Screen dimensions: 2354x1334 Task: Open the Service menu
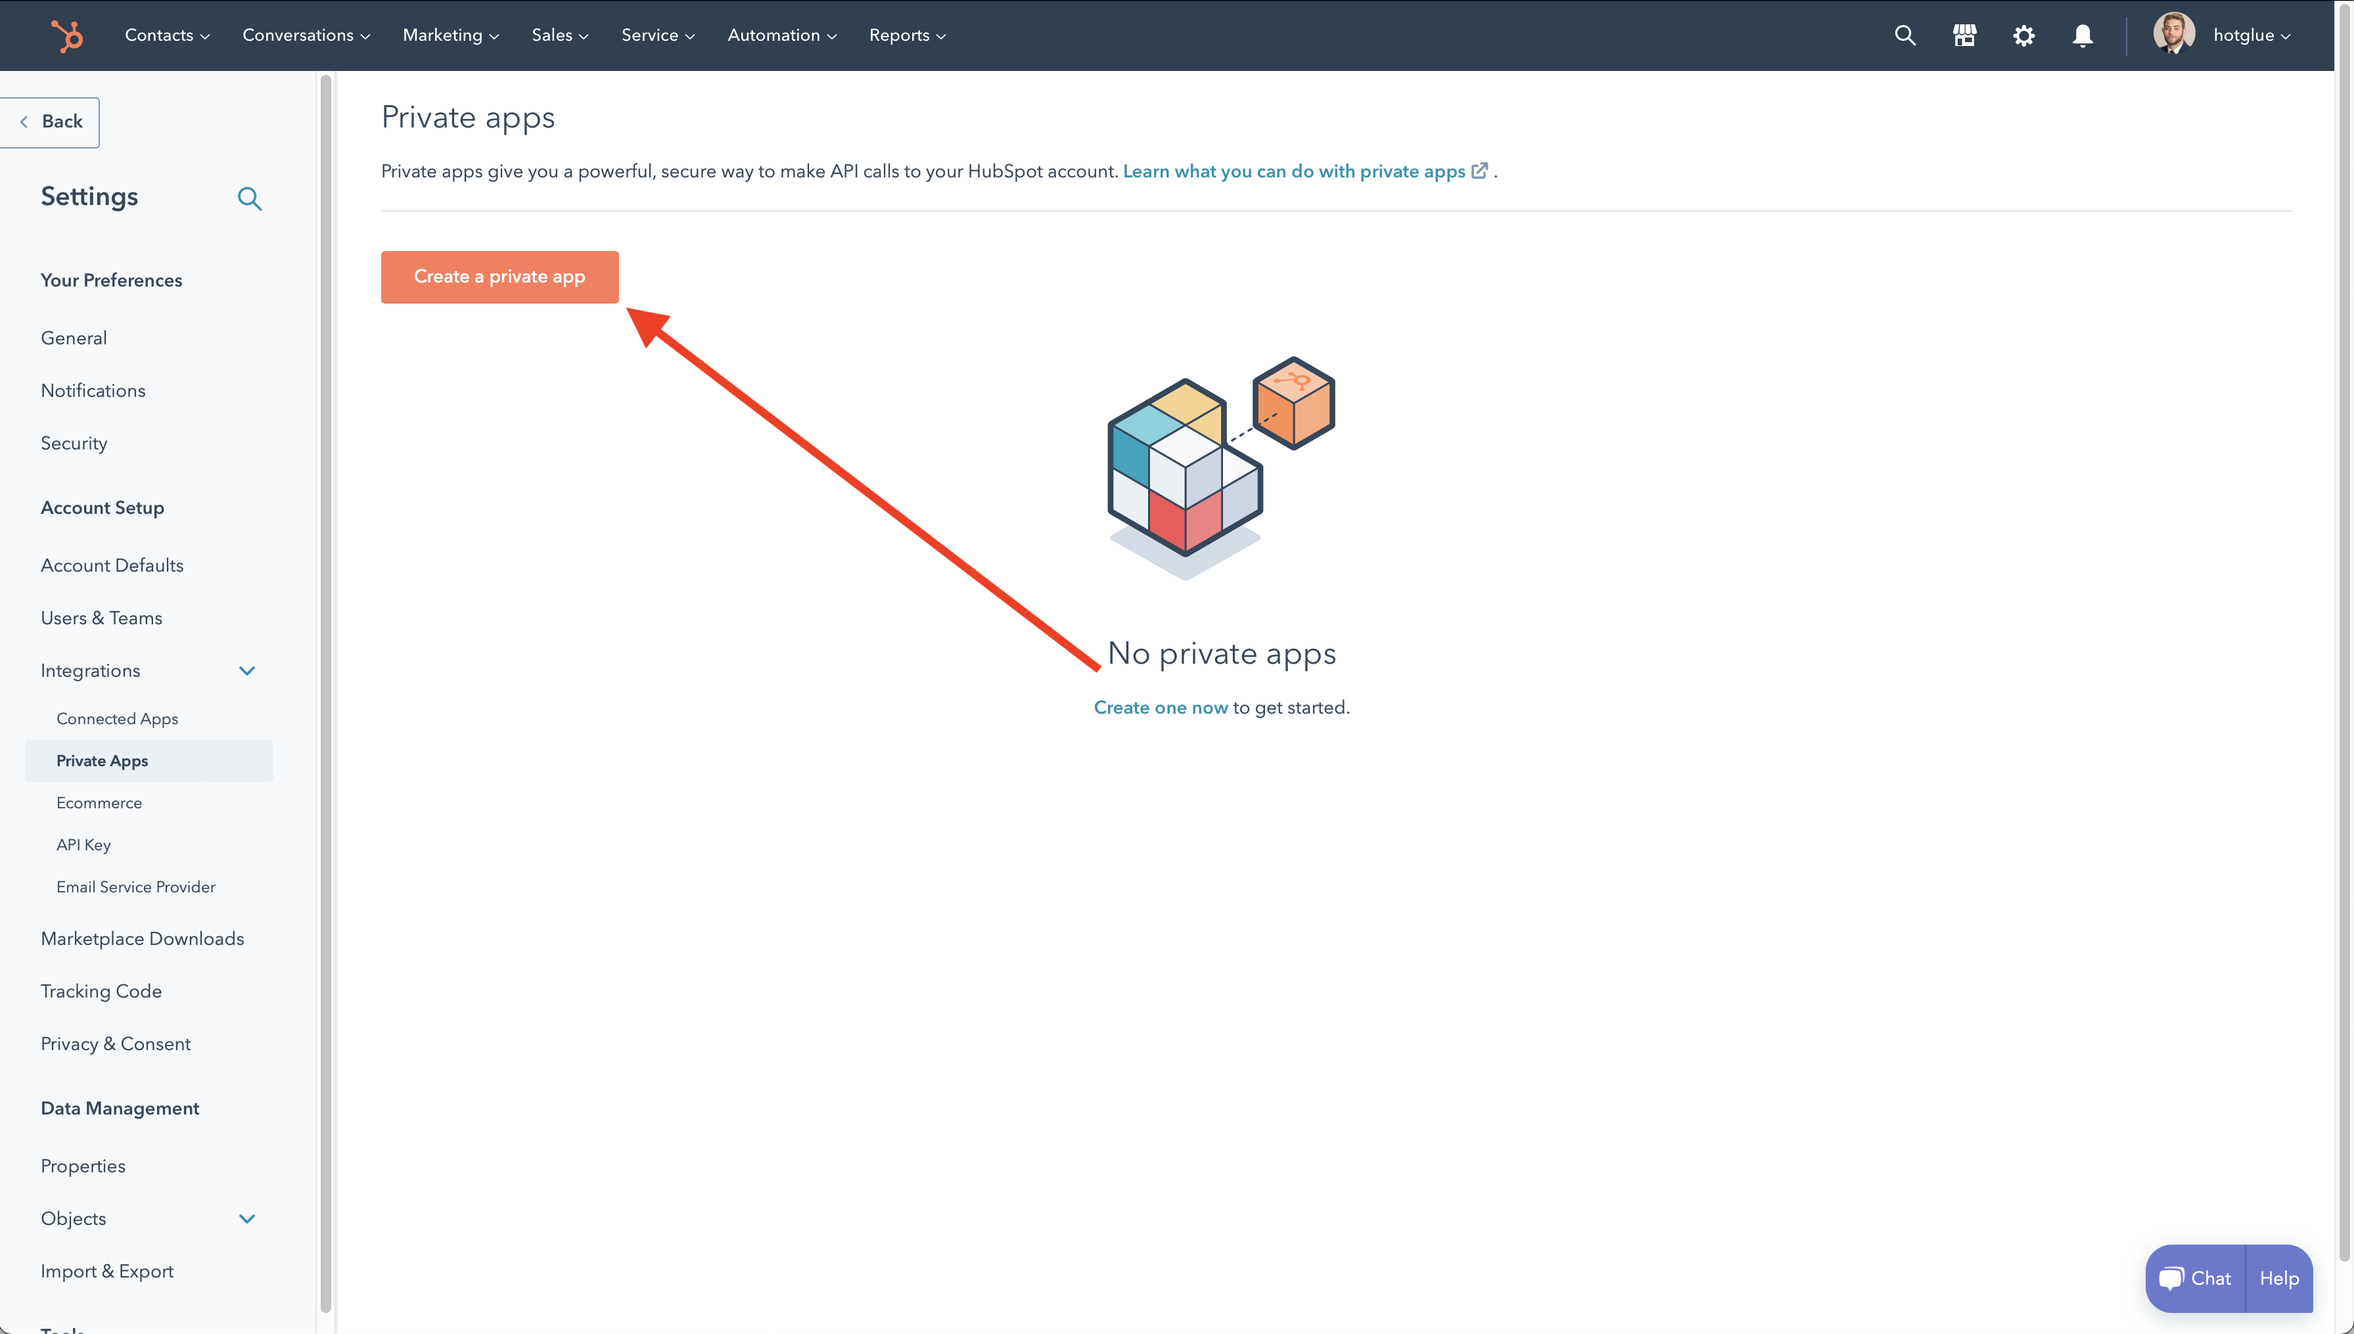click(x=658, y=35)
